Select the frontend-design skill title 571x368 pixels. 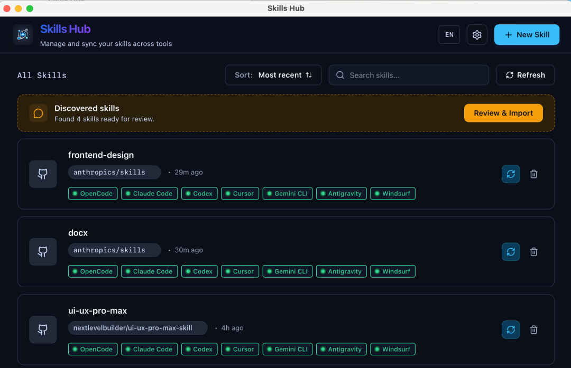point(101,155)
